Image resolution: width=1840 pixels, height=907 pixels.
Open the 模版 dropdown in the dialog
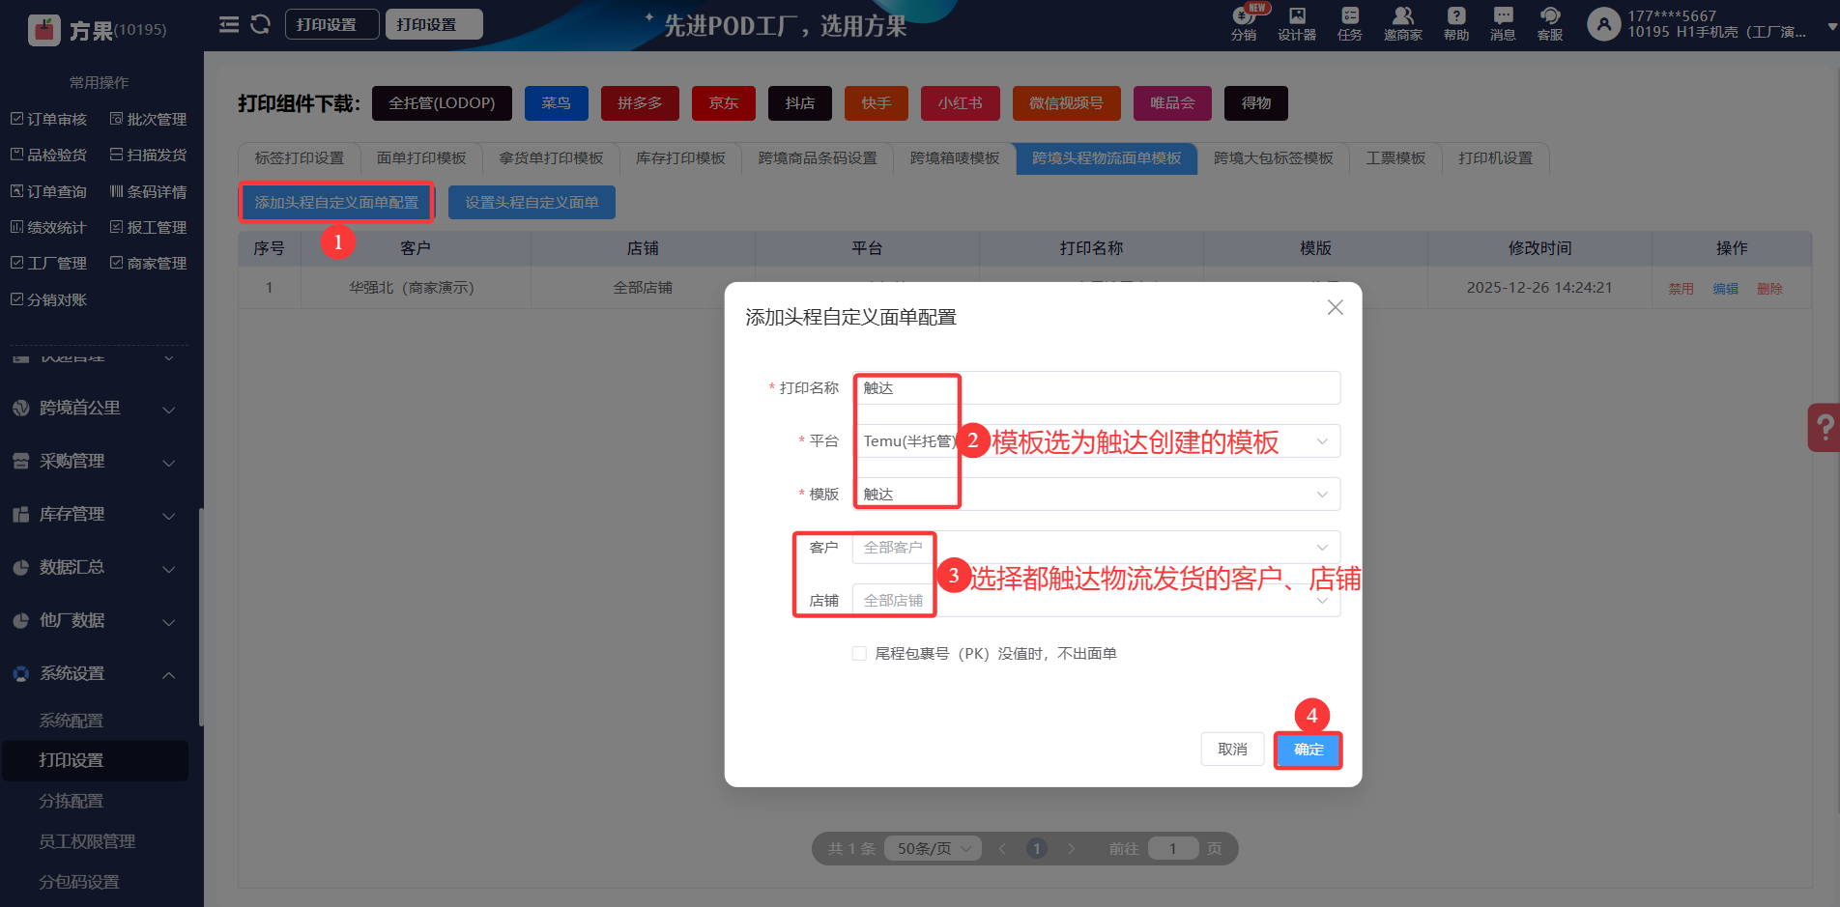(x=1096, y=495)
